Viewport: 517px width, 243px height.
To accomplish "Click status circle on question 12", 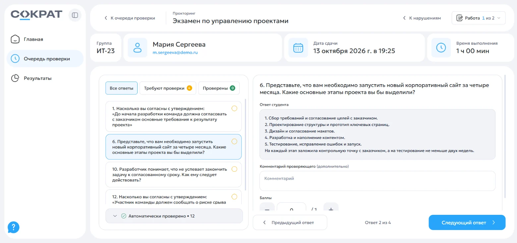I will [234, 197].
